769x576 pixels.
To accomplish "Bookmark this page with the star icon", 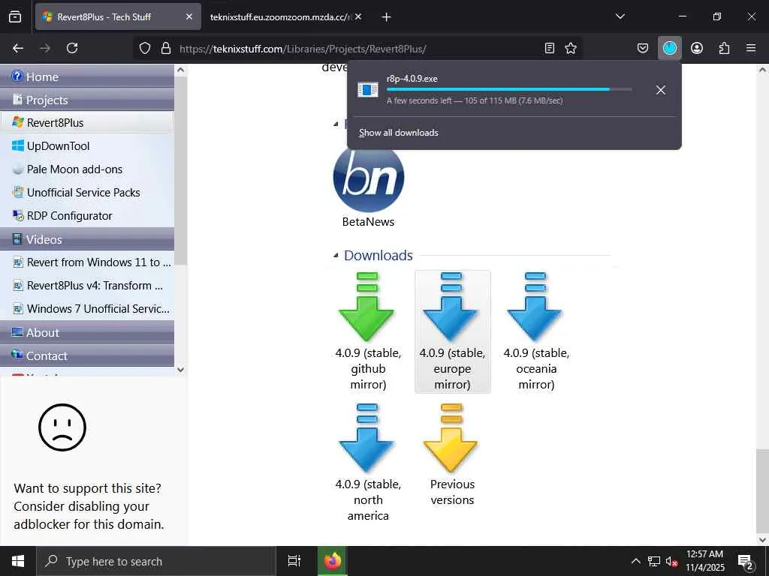I will [x=571, y=48].
